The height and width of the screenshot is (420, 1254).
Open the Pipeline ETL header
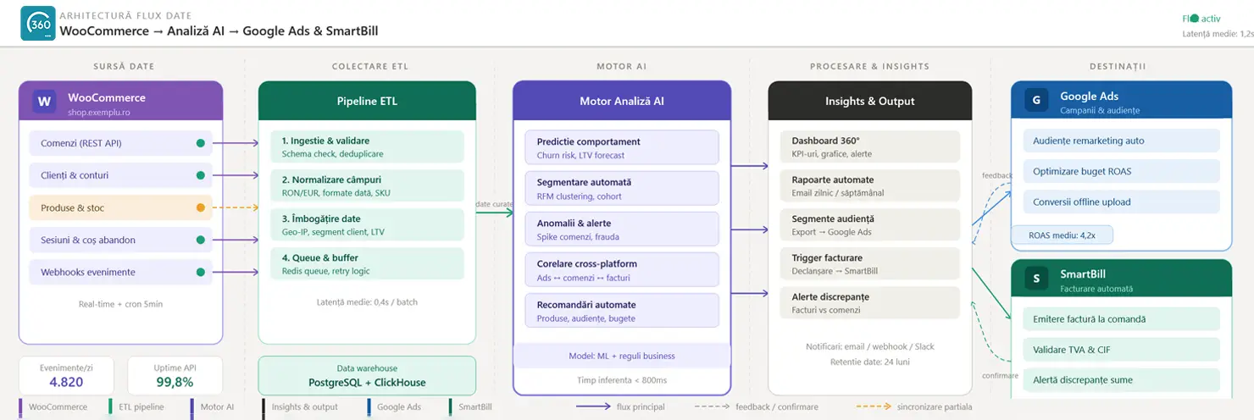pos(367,101)
